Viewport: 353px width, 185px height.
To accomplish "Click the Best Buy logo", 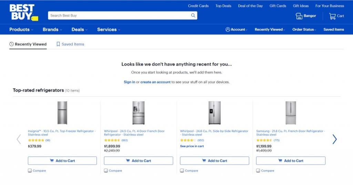I will pyautogui.click(x=24, y=12).
